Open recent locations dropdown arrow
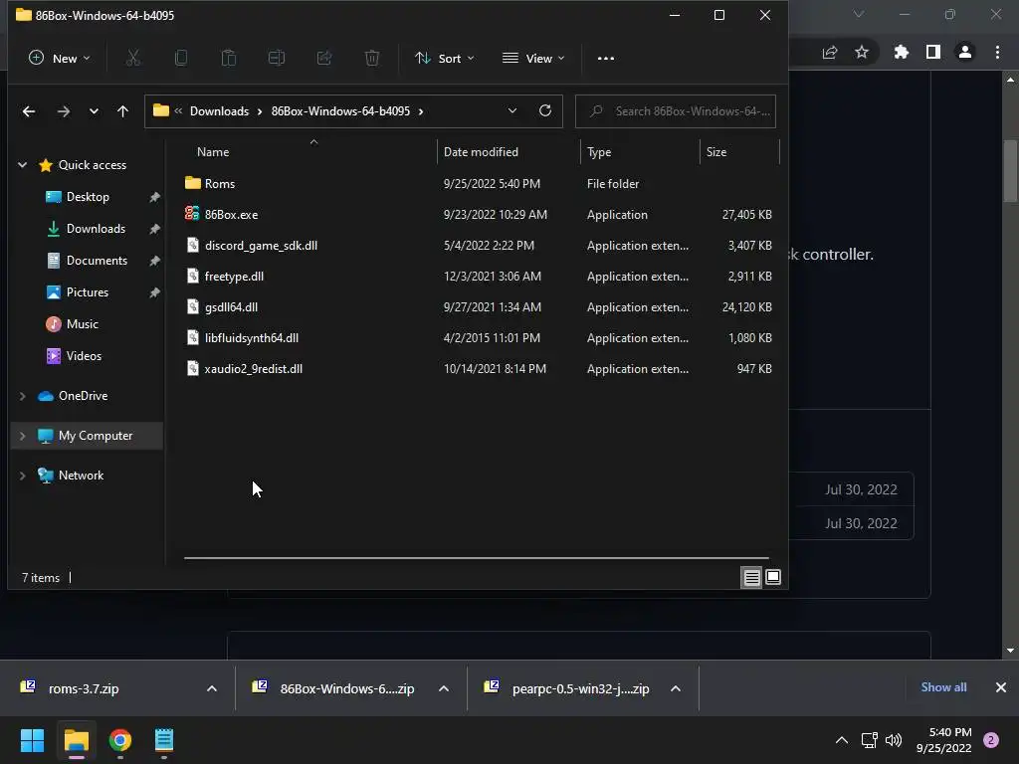The height and width of the screenshot is (764, 1019). pos(95,111)
